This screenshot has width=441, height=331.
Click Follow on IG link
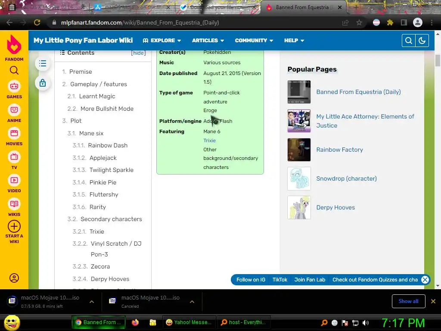251,279
